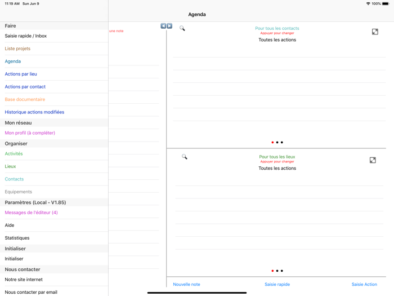The width and height of the screenshot is (394, 296).
Task: Open Base documentaire
Action: coord(54,99)
